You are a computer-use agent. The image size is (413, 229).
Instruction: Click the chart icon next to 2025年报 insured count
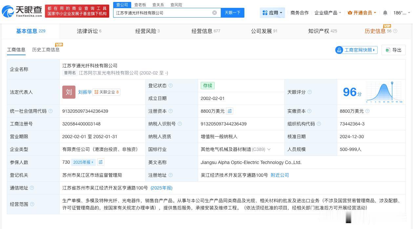pyautogui.click(x=101, y=162)
